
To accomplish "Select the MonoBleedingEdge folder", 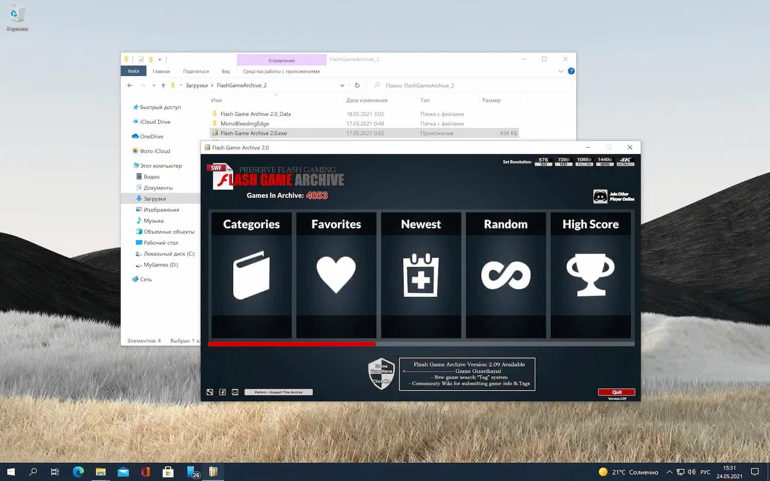I will tap(245, 124).
